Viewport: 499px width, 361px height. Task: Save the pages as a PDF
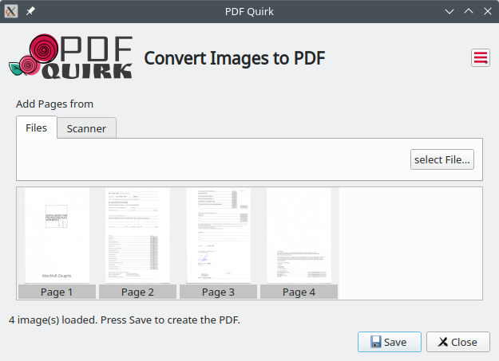pyautogui.click(x=389, y=342)
